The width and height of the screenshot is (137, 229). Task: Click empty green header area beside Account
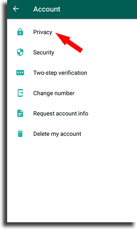pos(99,9)
